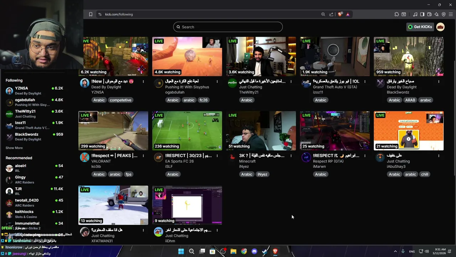
Task: Select the iNyez tag under Minecraft stream
Action: 262,174
